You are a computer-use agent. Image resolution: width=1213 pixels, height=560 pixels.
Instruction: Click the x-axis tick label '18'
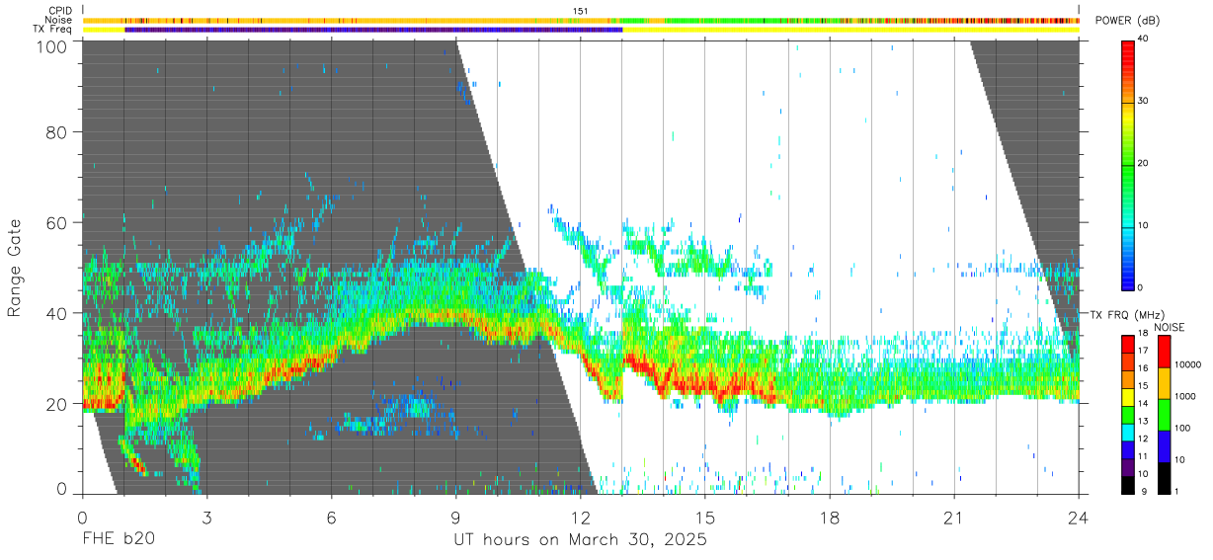(830, 518)
